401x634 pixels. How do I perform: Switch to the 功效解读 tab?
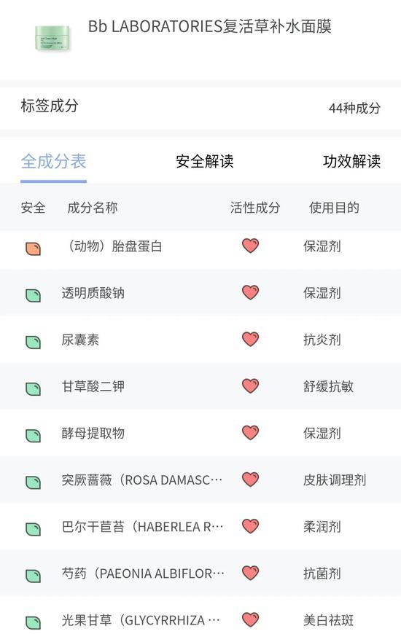[x=351, y=161]
